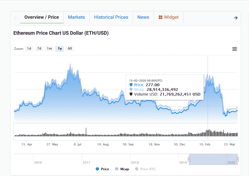Click the 19. Aug axis label
249x176 pixels.
tap(103, 144)
